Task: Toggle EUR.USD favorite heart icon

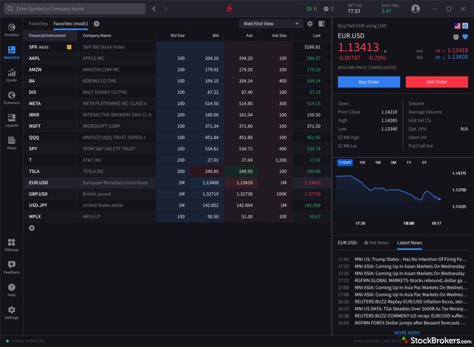Action: pyautogui.click(x=465, y=37)
